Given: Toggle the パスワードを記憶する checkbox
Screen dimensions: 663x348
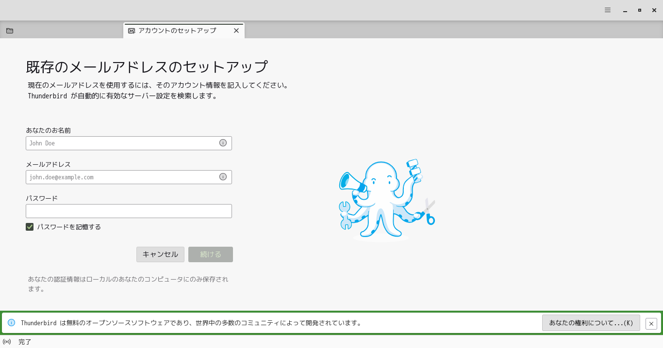Looking at the screenshot, I should [x=30, y=227].
